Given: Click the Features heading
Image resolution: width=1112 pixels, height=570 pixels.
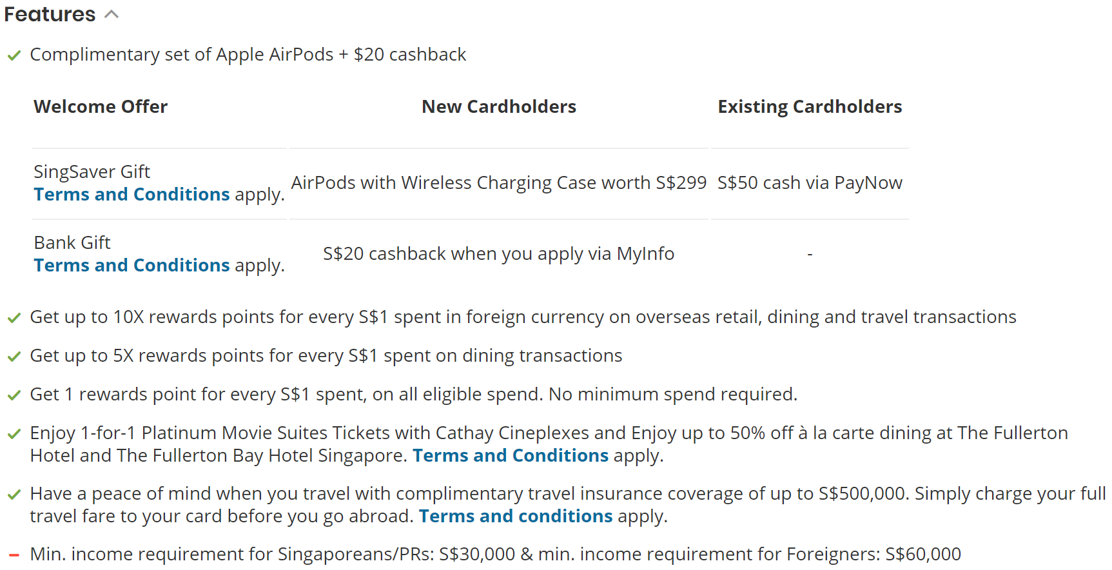Looking at the screenshot, I should point(50,14).
